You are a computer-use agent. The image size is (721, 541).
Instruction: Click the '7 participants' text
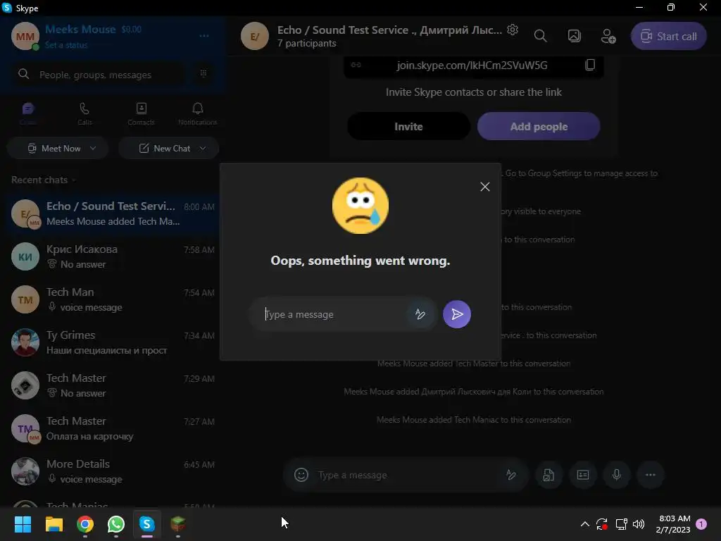(x=307, y=43)
